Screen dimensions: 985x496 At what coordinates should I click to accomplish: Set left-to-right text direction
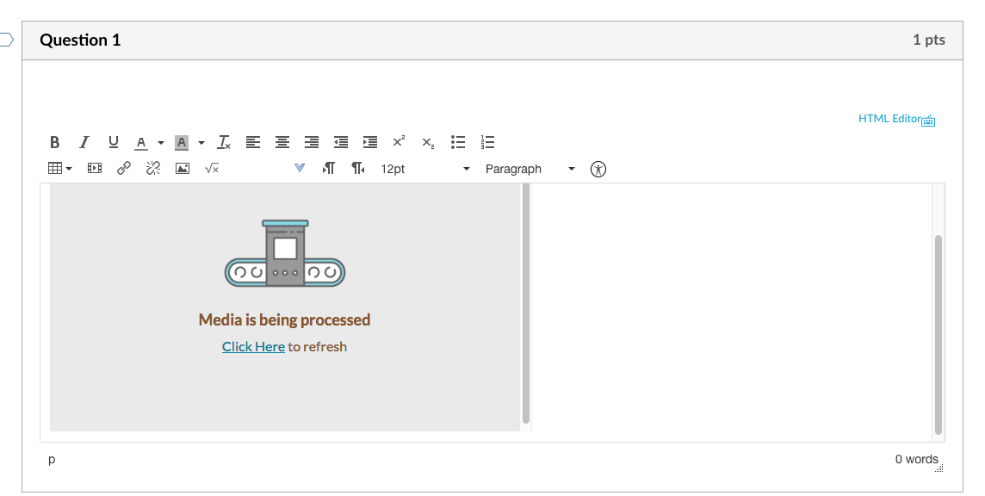click(x=329, y=169)
